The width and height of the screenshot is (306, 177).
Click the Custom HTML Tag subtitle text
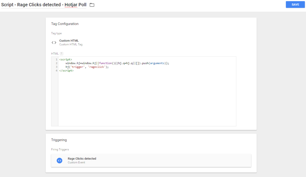pyautogui.click(x=71, y=44)
